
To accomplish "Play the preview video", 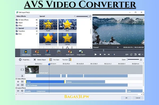I will click(x=95, y=54).
